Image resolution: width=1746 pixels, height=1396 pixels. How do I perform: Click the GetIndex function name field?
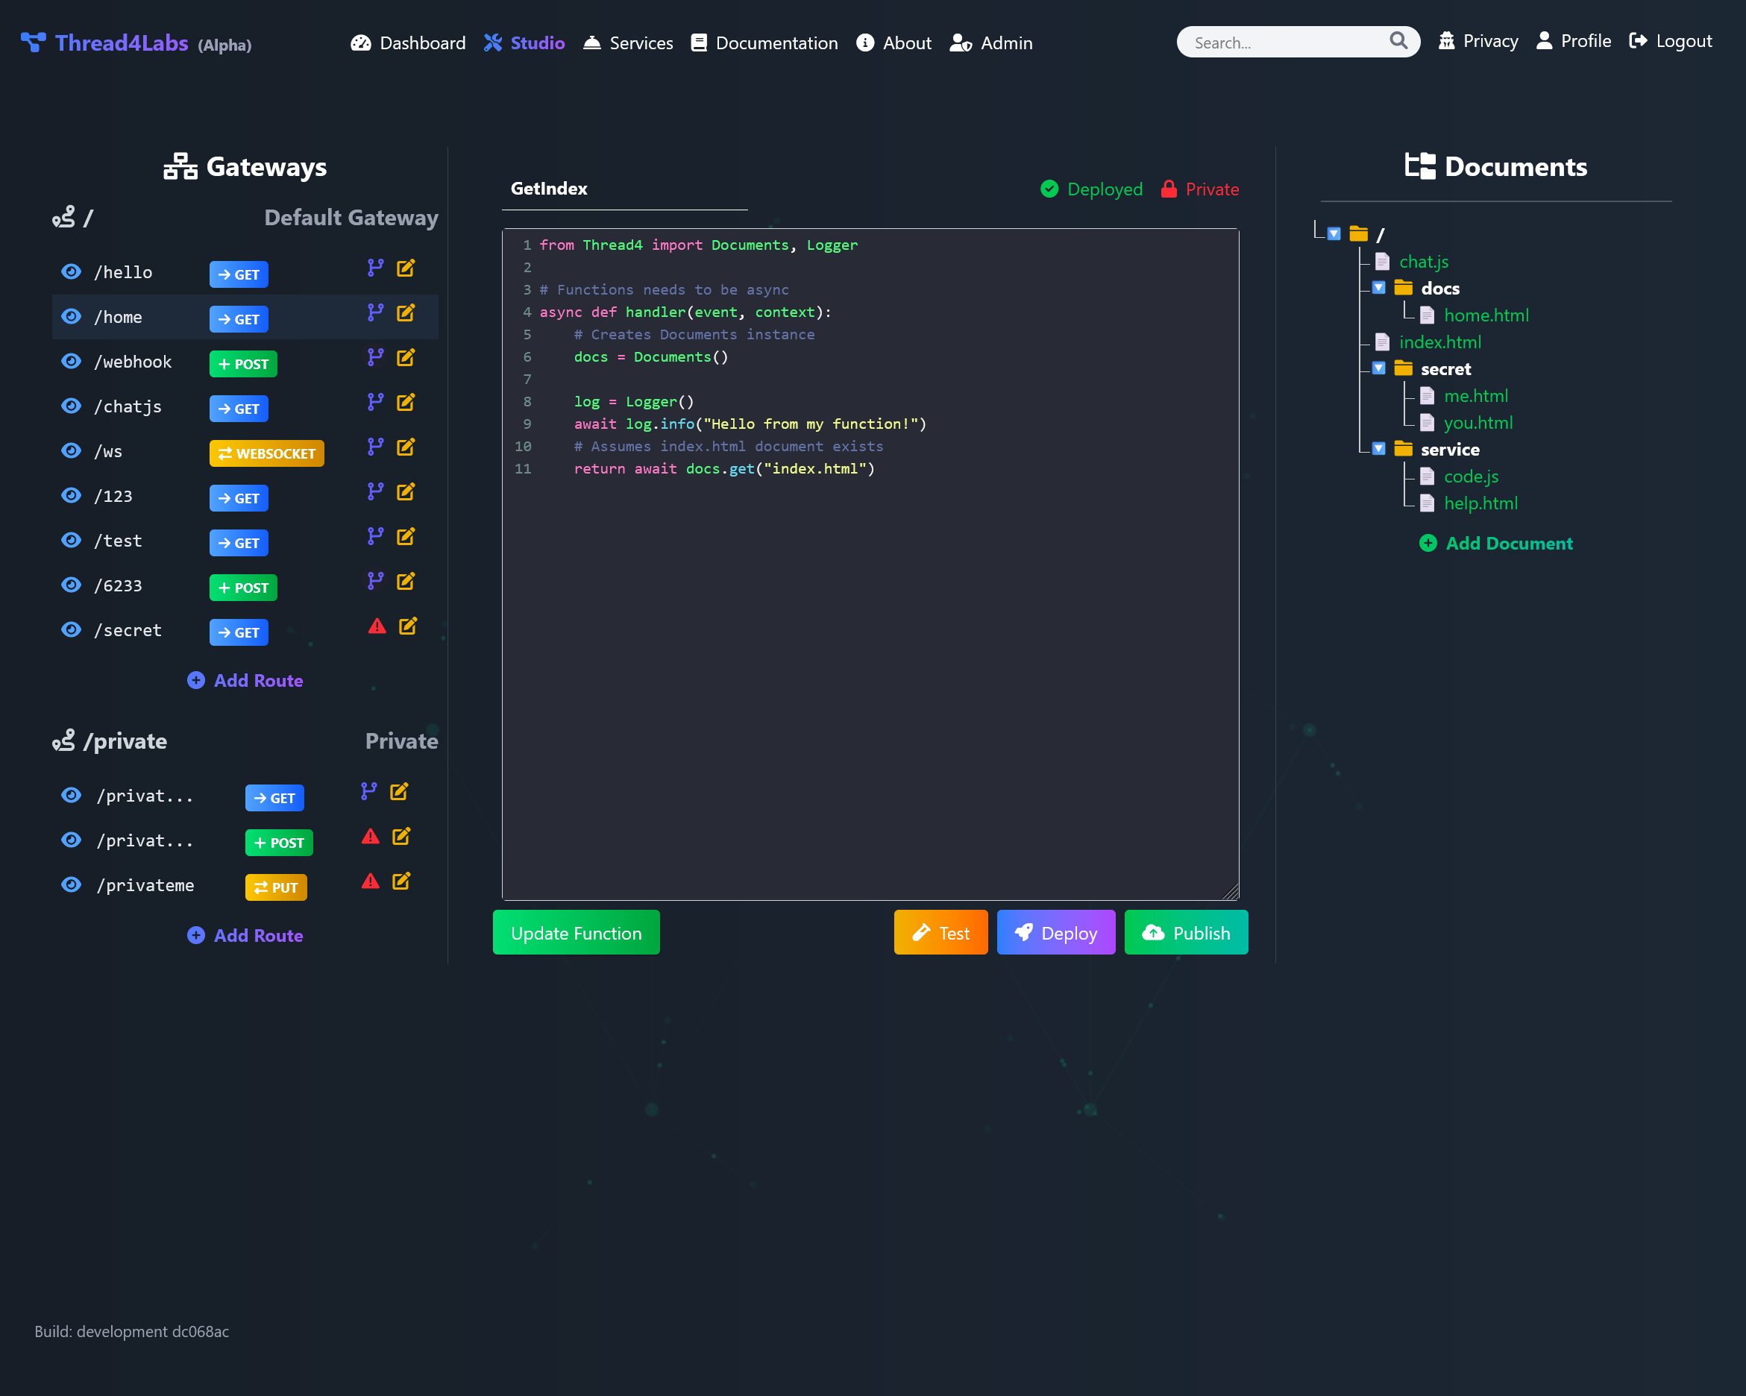(x=624, y=189)
